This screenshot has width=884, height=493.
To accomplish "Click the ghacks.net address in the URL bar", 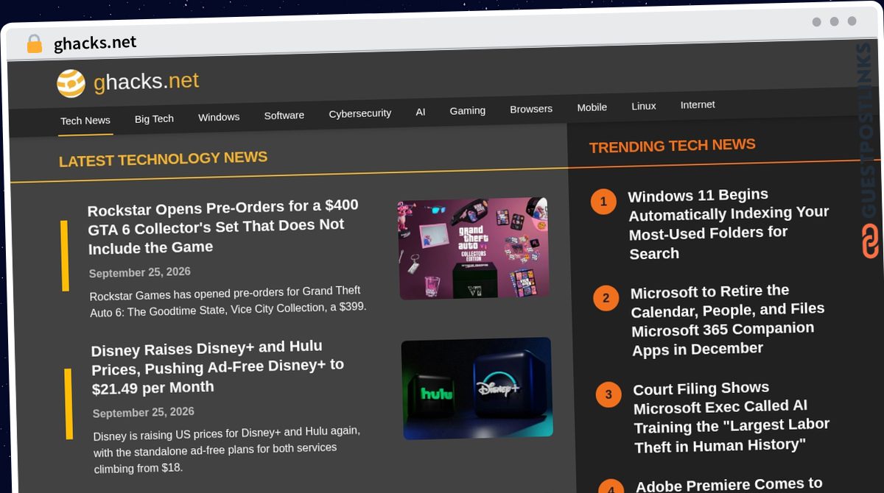I will click(95, 43).
